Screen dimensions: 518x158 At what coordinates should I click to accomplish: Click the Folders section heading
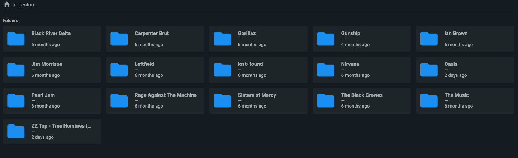10,21
